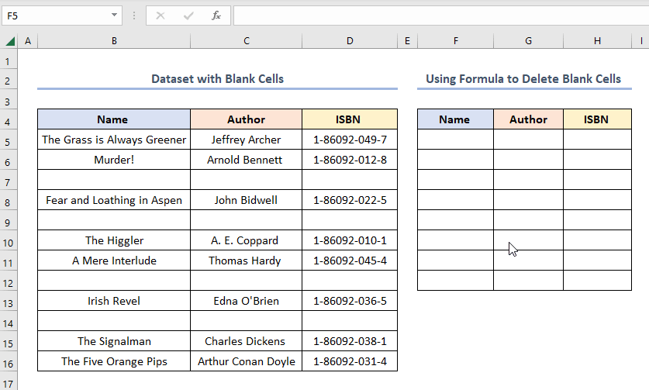
Task: Click the Dataset with Blank Cells title
Action: point(217,78)
